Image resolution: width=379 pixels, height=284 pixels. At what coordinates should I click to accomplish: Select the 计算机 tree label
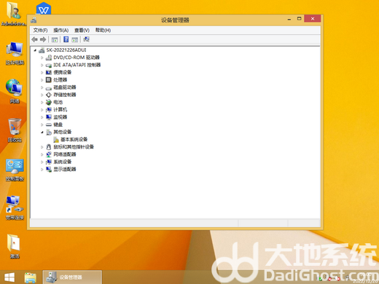[x=60, y=110]
